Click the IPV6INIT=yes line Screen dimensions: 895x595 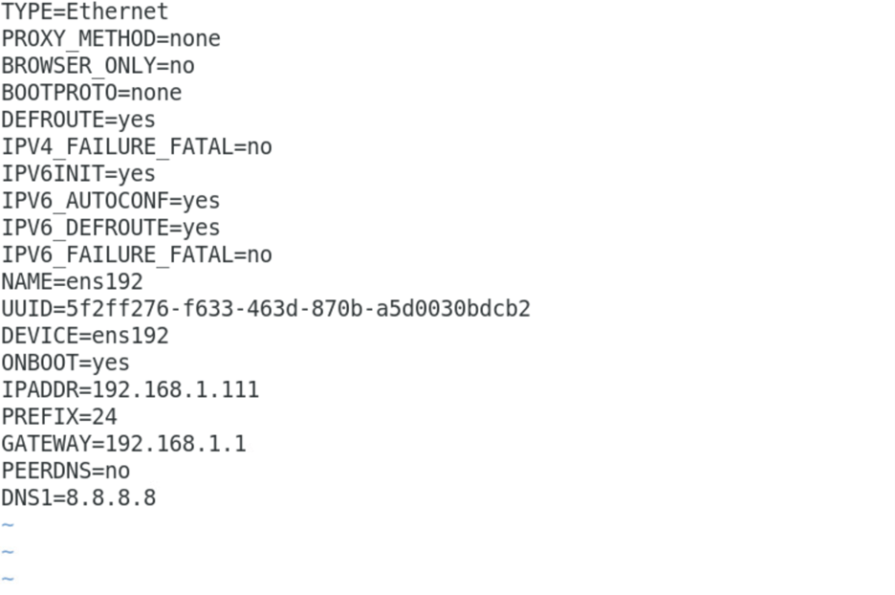click(77, 174)
